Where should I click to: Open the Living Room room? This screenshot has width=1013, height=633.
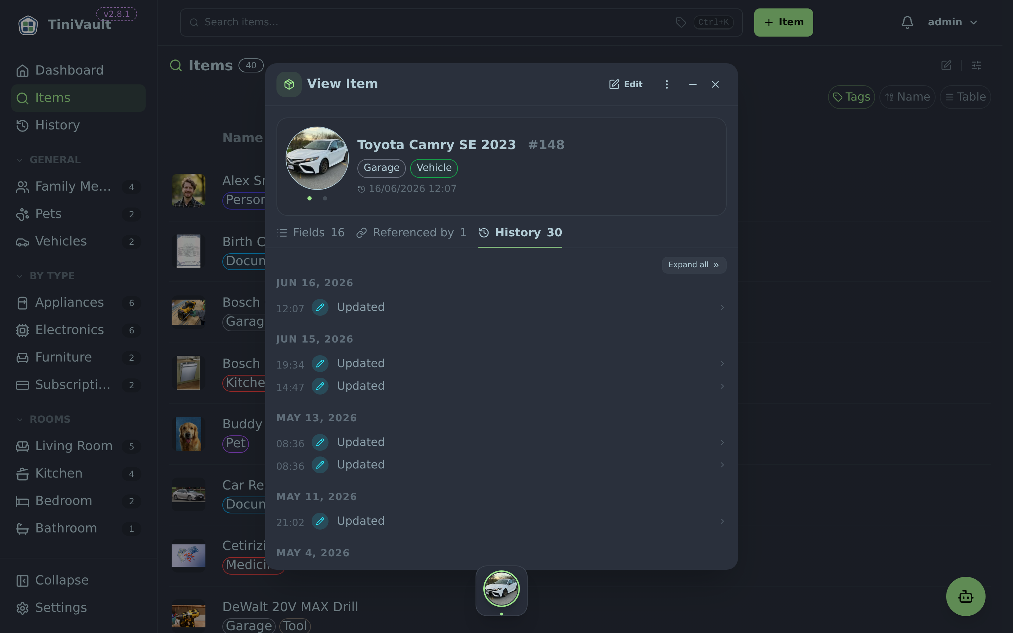click(x=78, y=446)
